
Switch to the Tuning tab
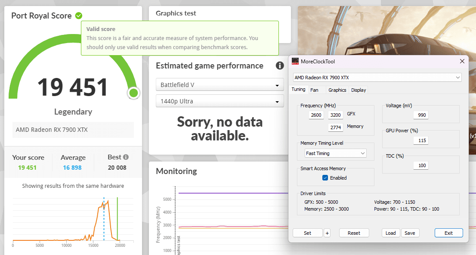[298, 89]
